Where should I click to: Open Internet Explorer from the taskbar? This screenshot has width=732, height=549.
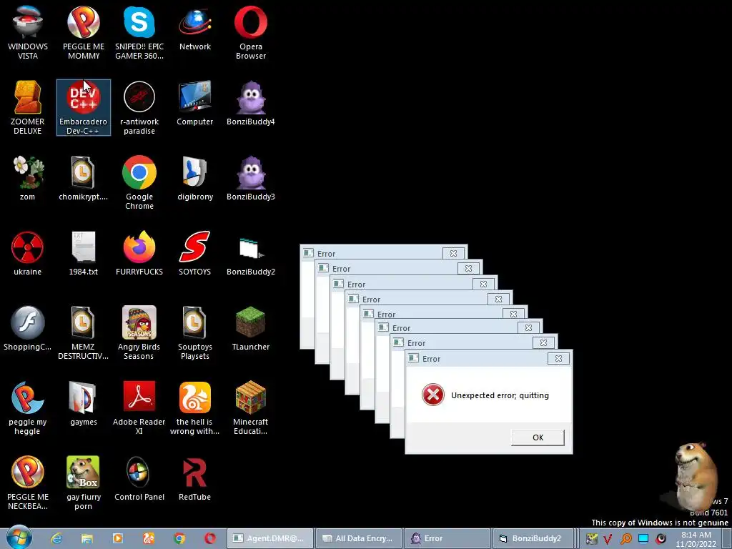coord(56,538)
